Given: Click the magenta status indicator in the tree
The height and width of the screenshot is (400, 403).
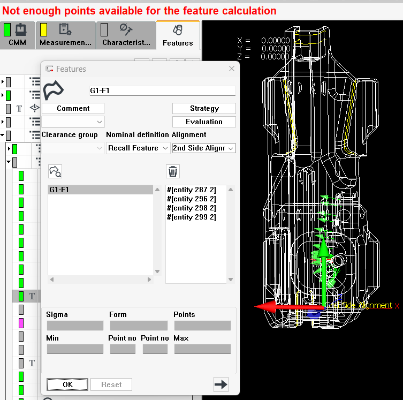Looking at the screenshot, I should tap(21, 323).
